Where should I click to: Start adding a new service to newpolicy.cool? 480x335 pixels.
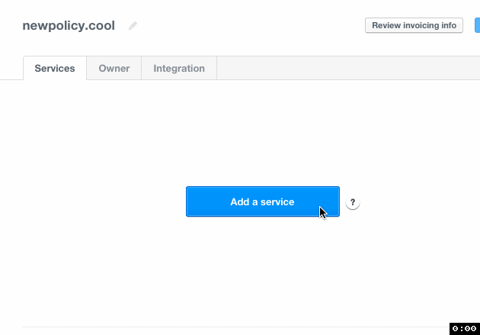(x=262, y=201)
